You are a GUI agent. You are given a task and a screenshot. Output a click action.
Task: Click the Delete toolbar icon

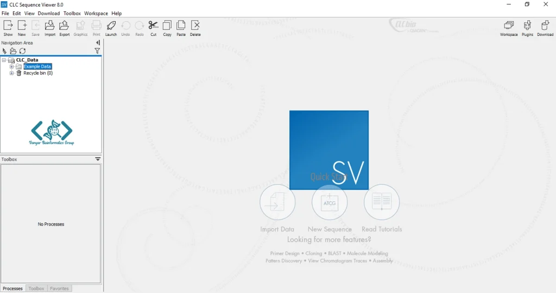(195, 28)
